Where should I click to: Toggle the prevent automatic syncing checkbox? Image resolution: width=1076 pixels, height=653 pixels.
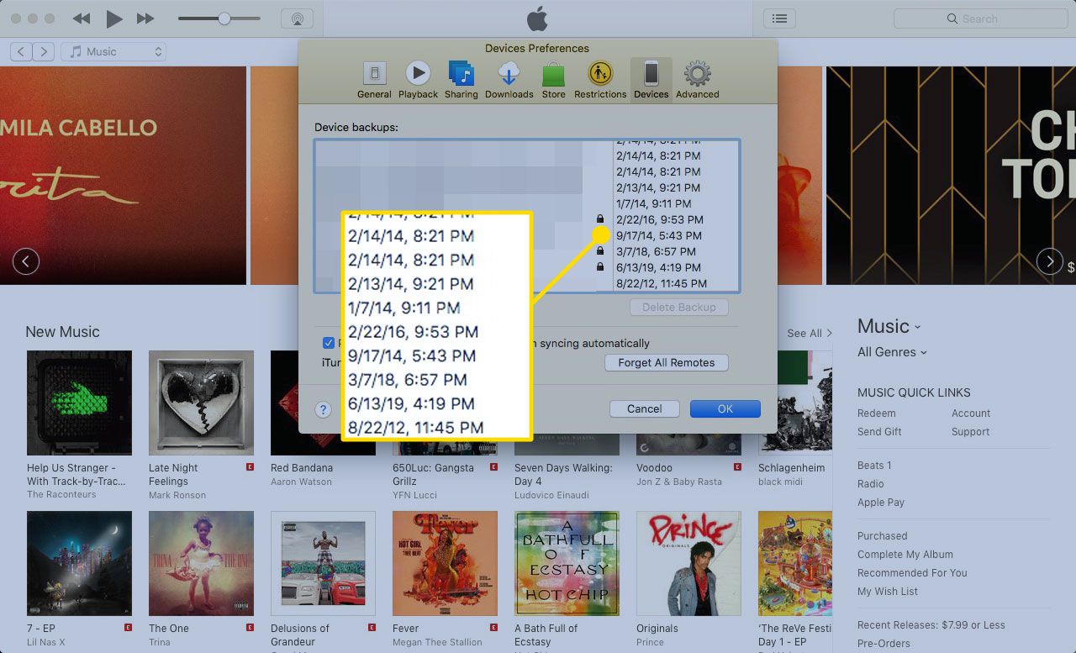coord(328,343)
